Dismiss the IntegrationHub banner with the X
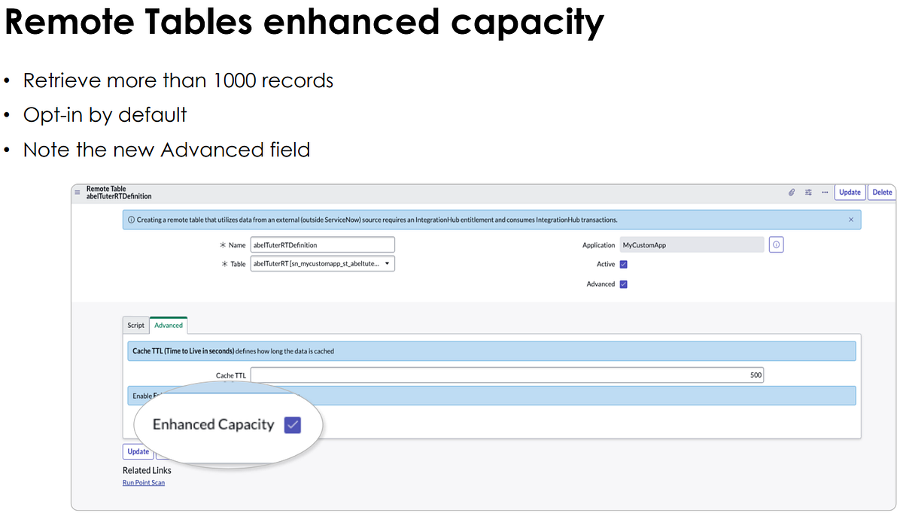Screen dimensions: 903x516 [x=851, y=219]
